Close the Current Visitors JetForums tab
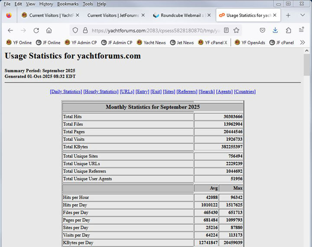Viewport: 312px width, 247px height. point(143,15)
